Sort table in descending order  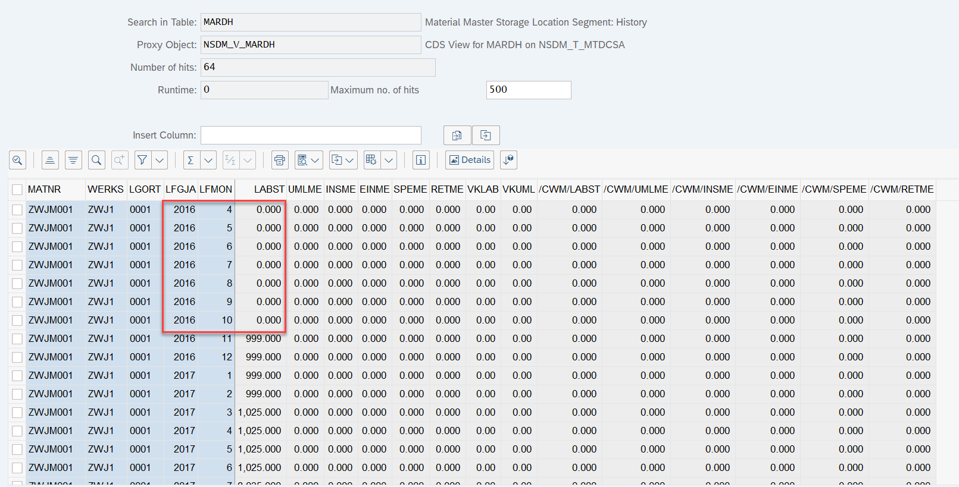coord(73,160)
